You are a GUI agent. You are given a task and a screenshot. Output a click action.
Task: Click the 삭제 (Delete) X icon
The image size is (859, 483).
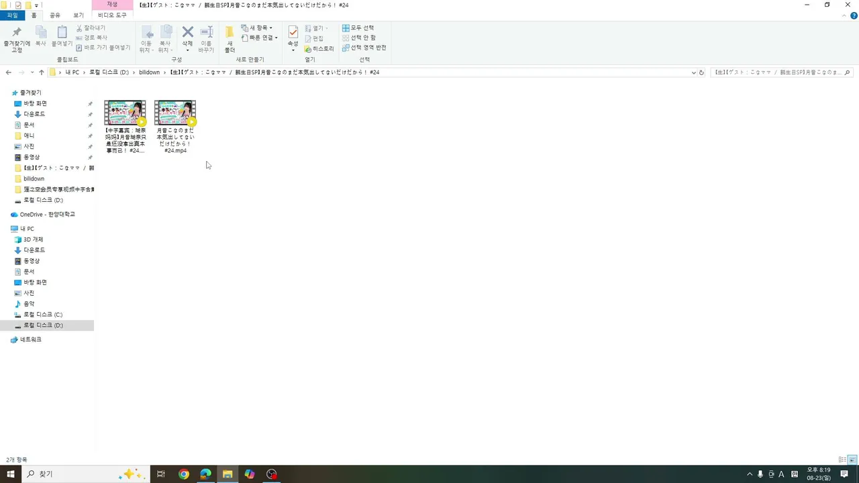click(188, 32)
